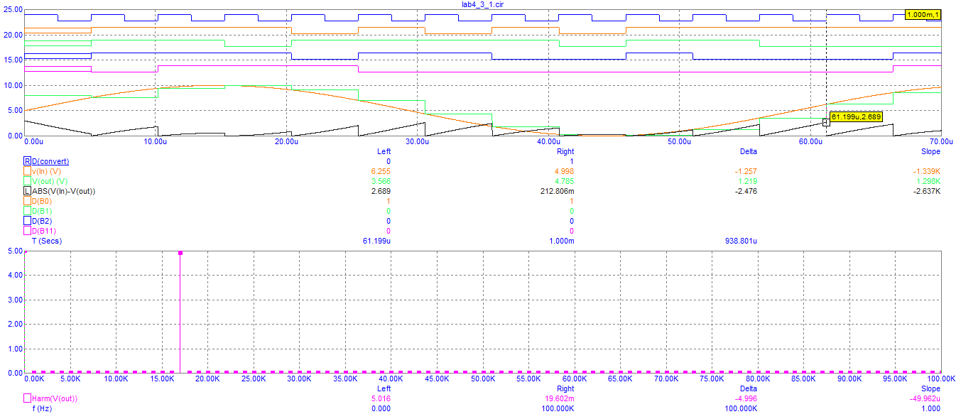Viewport: 956px width, 419px height.
Task: Click the Right column header of upper plot
Action: tap(565, 151)
